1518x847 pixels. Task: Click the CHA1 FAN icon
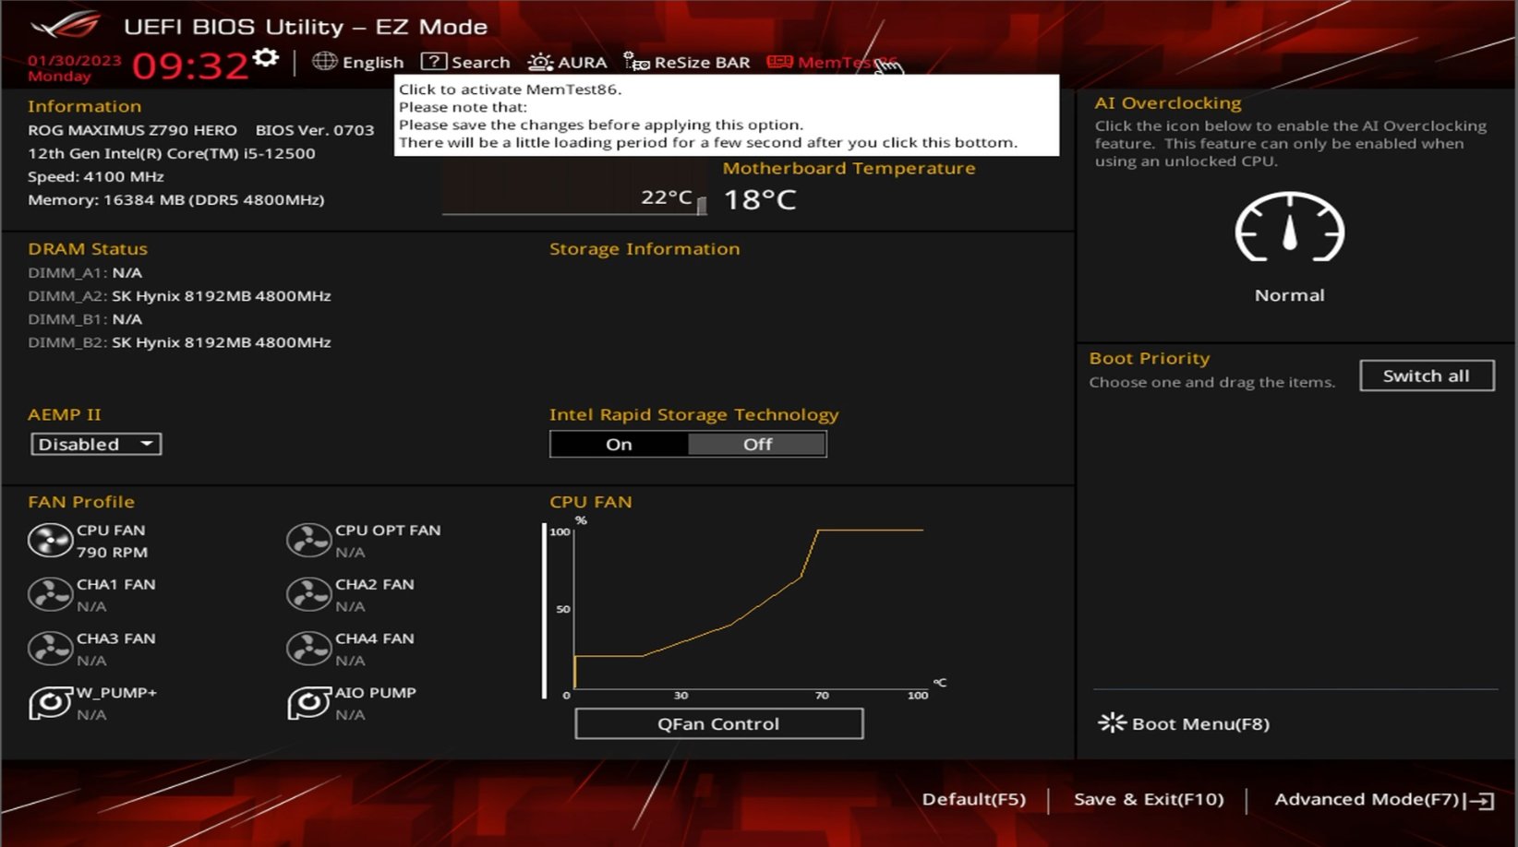50,595
